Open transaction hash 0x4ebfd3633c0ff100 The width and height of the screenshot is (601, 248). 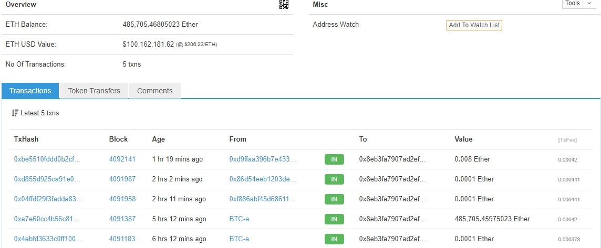tap(48, 239)
